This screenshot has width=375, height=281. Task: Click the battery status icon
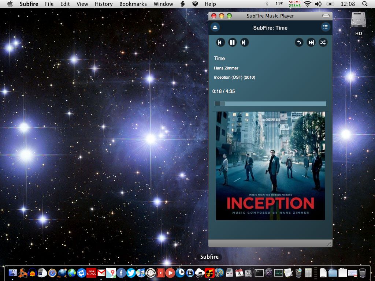pyautogui.click(x=330, y=4)
